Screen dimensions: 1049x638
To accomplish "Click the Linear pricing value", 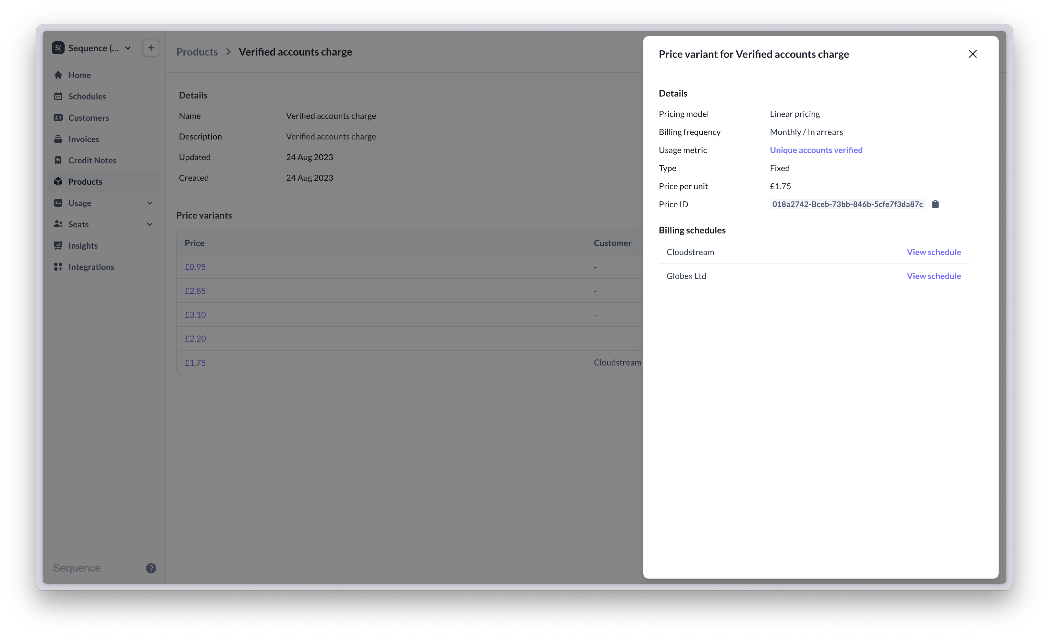I will (x=795, y=114).
